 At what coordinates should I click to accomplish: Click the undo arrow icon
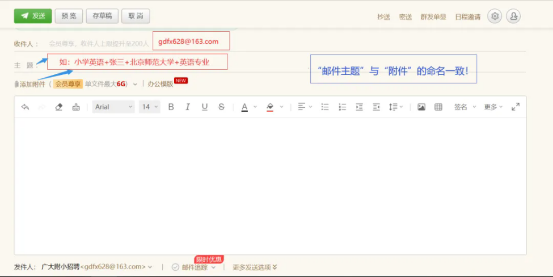[x=25, y=107]
